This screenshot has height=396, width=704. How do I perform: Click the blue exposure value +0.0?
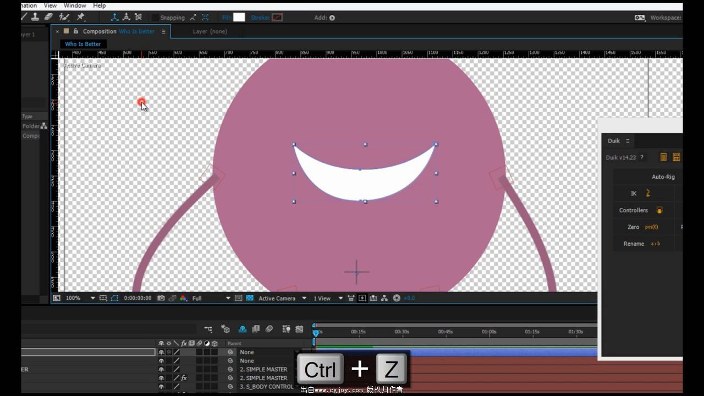[409, 298]
